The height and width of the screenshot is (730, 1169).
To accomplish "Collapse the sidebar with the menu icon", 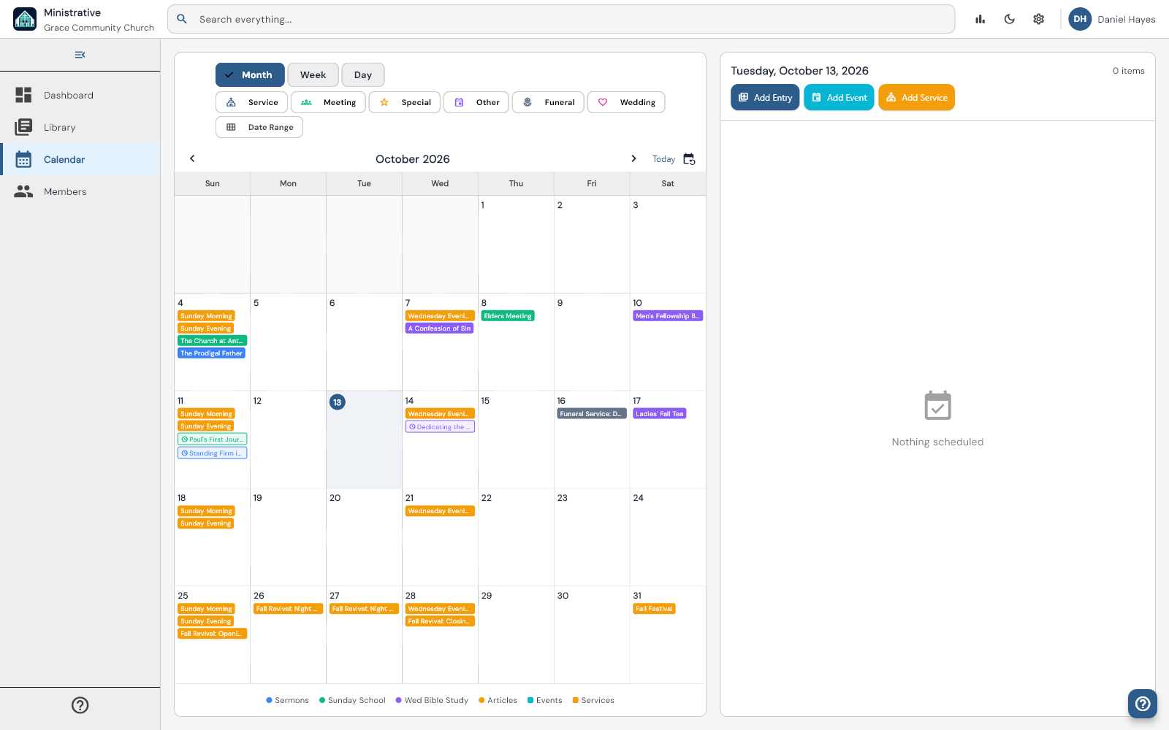I will (80, 55).
